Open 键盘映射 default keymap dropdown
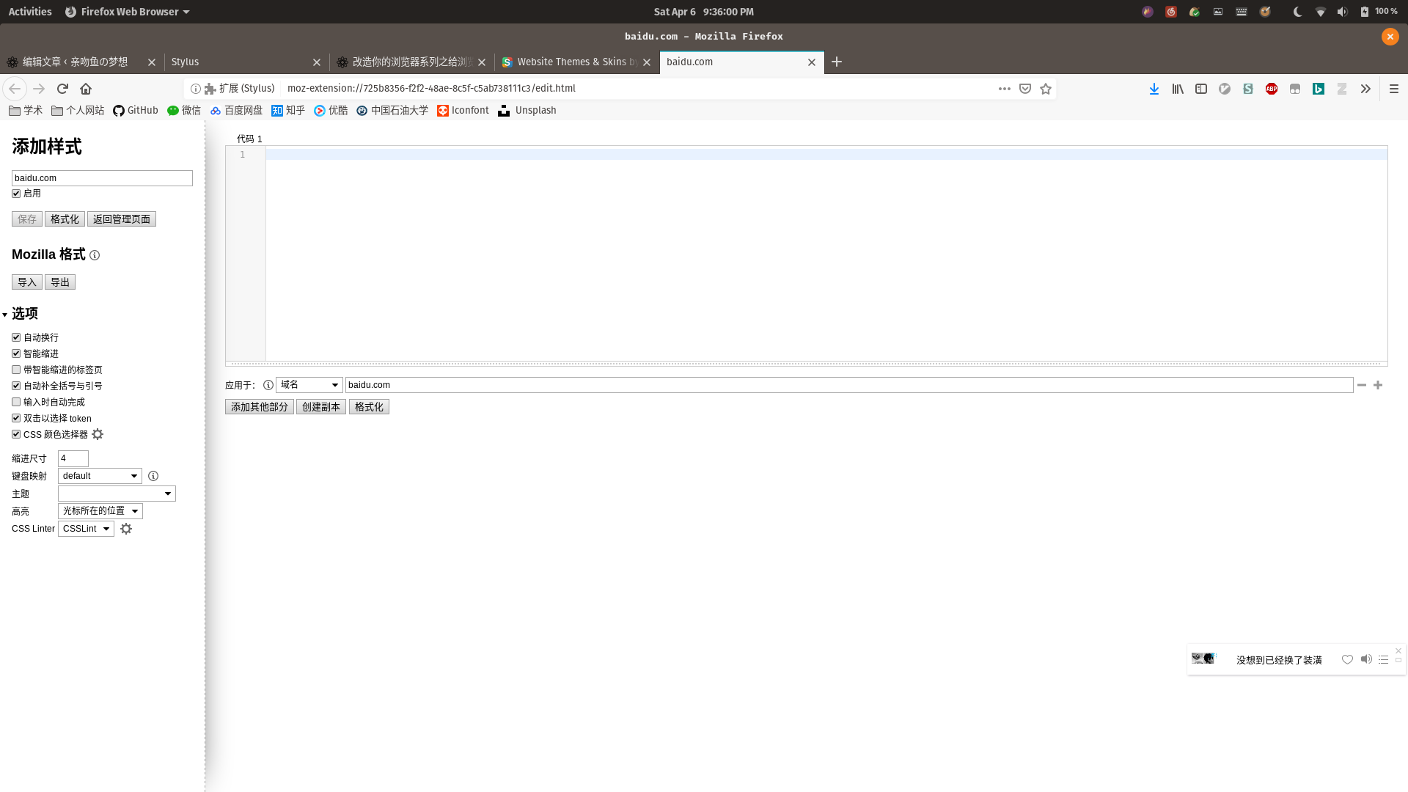The image size is (1408, 792). (x=100, y=476)
